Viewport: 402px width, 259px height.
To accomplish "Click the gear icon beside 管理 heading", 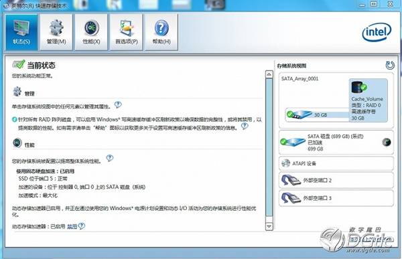I will [17, 92].
